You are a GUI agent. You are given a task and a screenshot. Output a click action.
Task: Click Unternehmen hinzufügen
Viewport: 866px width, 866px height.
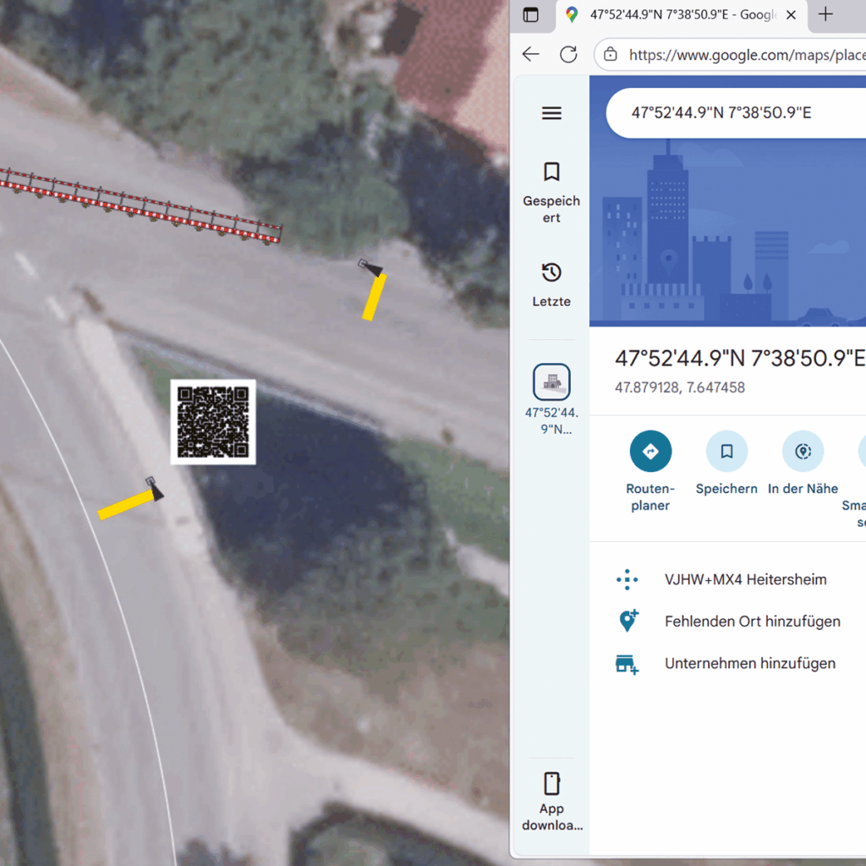pos(749,664)
